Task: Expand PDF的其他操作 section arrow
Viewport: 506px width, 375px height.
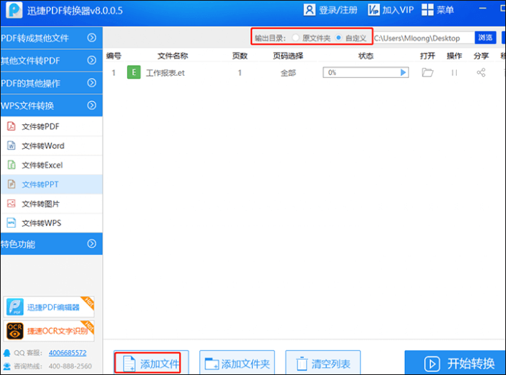Action: [x=92, y=83]
